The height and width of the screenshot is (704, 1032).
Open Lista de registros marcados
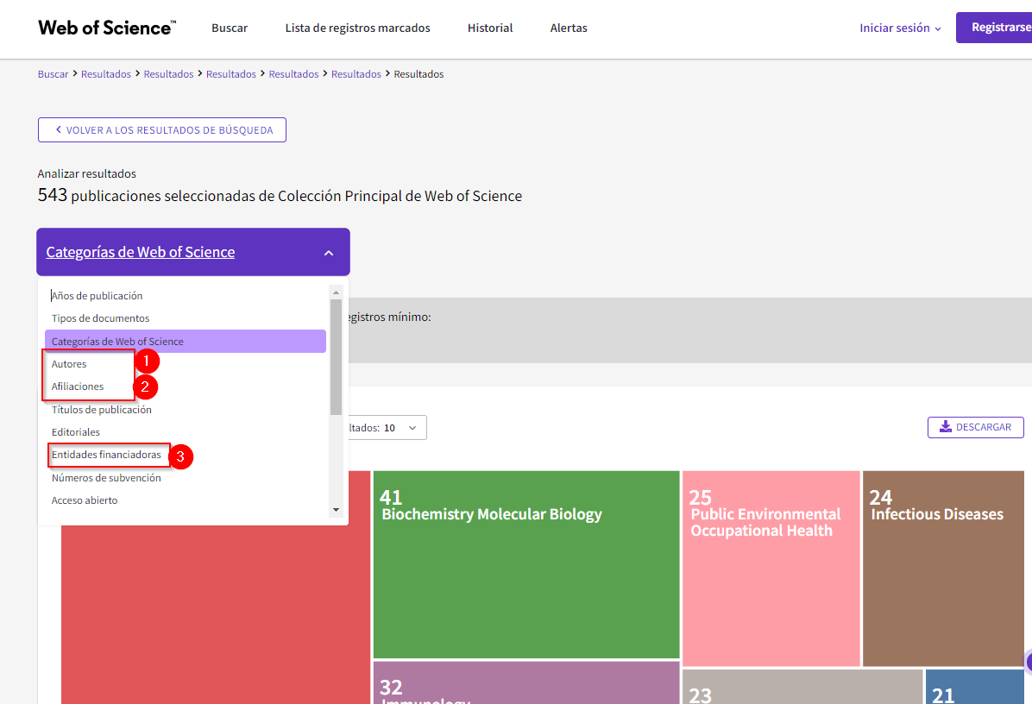point(357,28)
